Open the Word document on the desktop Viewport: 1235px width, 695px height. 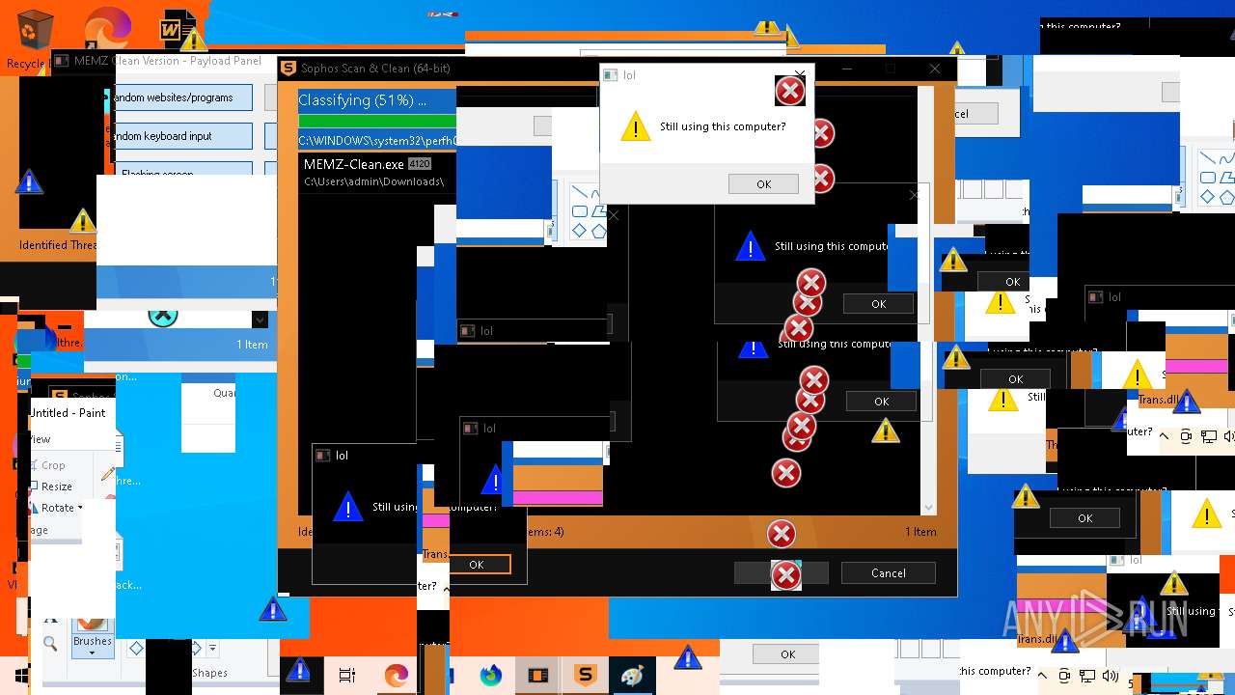177,29
